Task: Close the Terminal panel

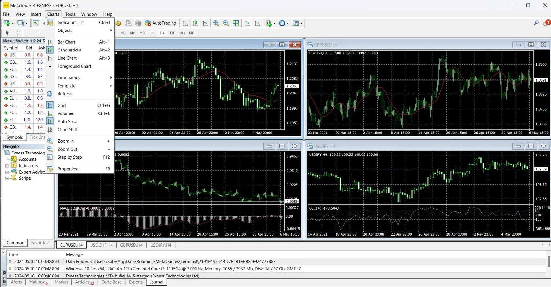Action: click(4, 252)
